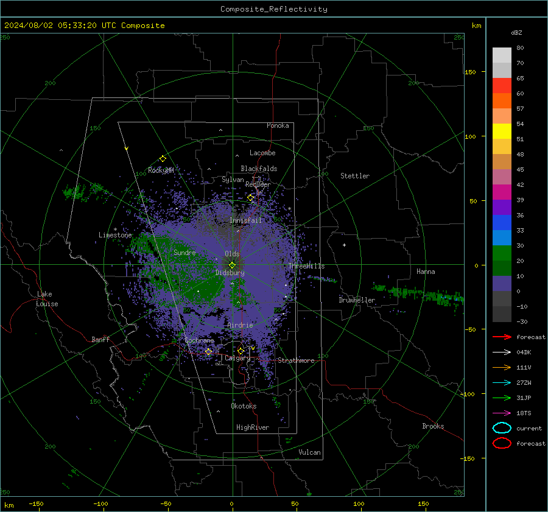
Task: Click the orange 111V arrow icon
Action: 502,367
